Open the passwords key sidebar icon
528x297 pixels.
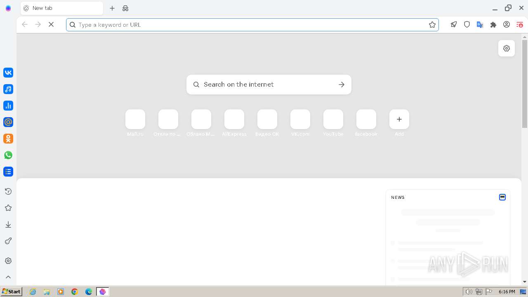click(8, 241)
